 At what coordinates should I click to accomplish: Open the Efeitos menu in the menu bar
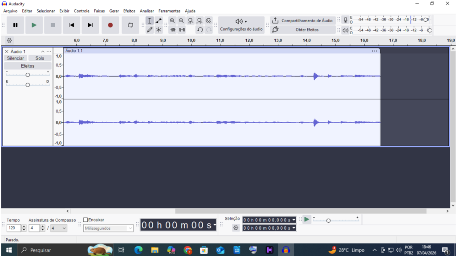pos(129,11)
